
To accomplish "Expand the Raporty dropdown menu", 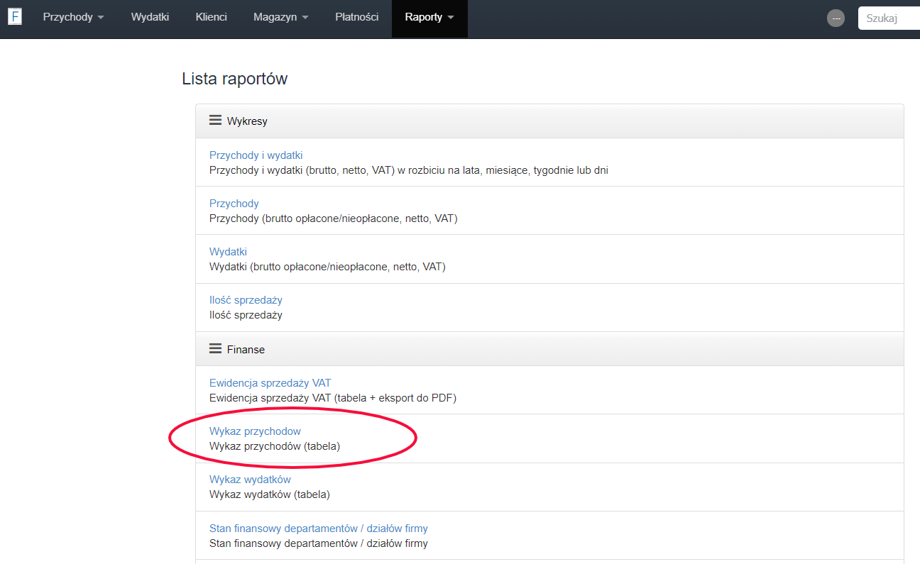I will click(429, 17).
